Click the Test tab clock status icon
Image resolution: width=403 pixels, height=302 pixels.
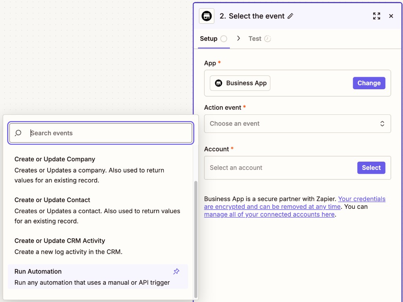[x=268, y=39]
